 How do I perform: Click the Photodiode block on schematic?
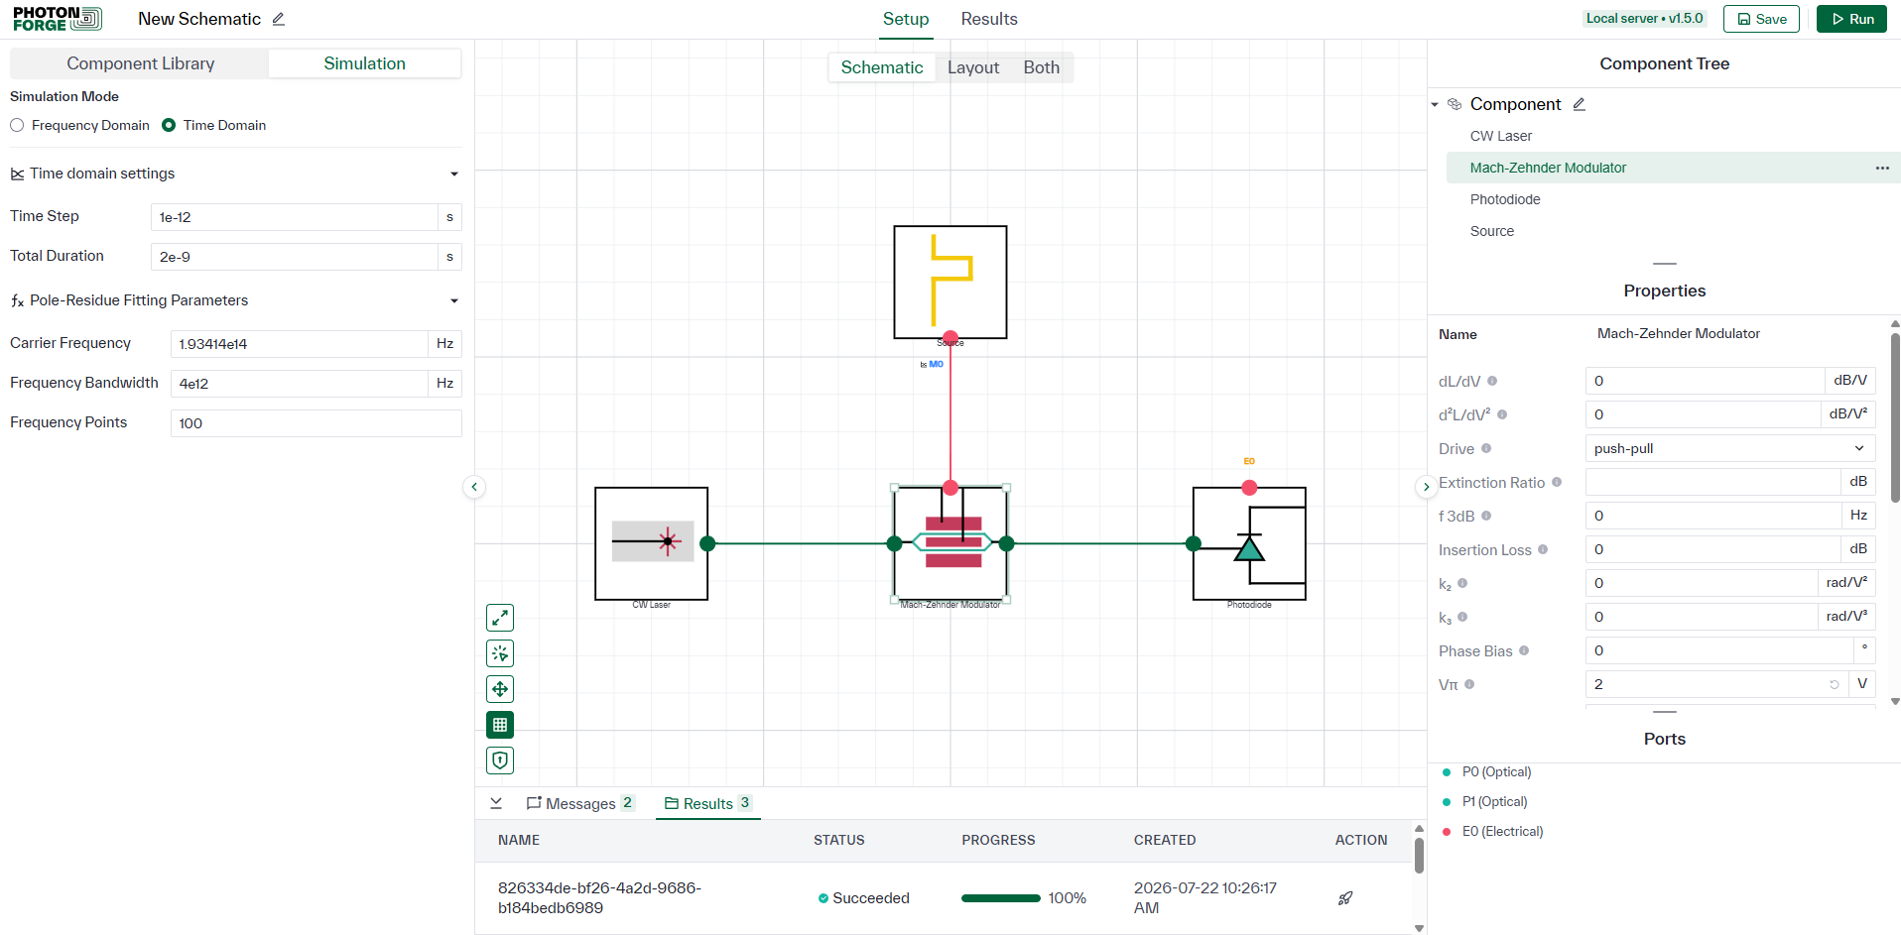click(1249, 543)
